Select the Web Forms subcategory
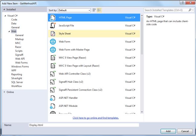This screenshot has height=136, width=196. (21, 63)
